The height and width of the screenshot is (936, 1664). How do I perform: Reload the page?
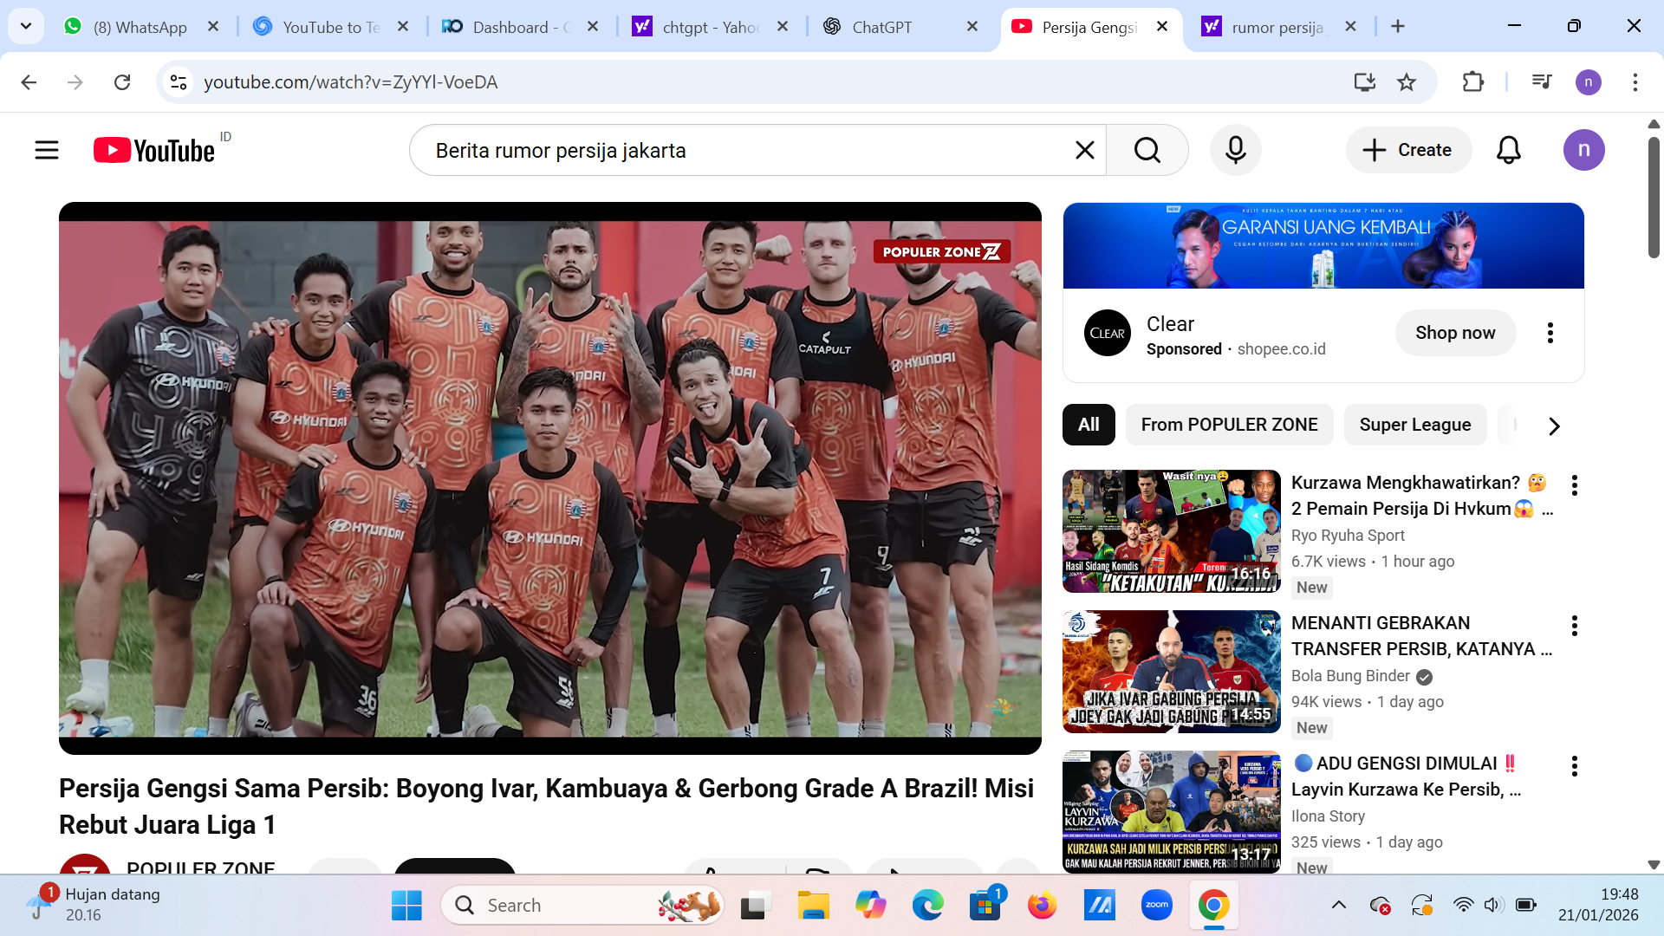pos(122,81)
